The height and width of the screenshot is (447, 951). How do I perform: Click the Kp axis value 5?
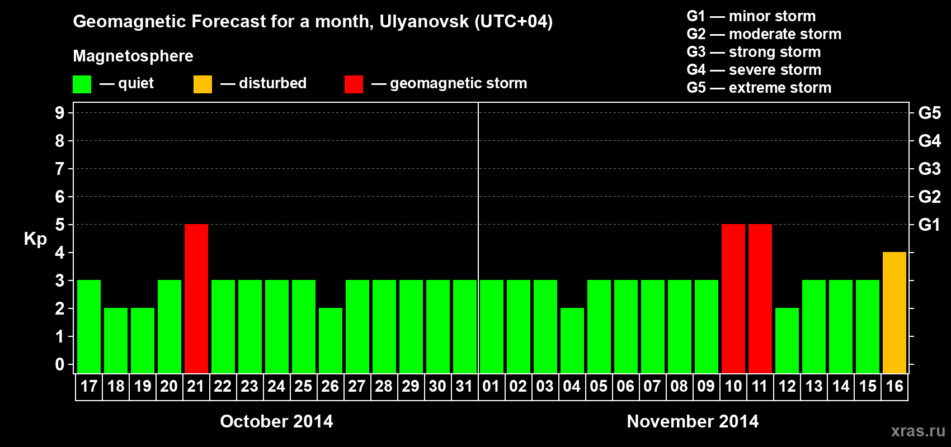point(60,225)
